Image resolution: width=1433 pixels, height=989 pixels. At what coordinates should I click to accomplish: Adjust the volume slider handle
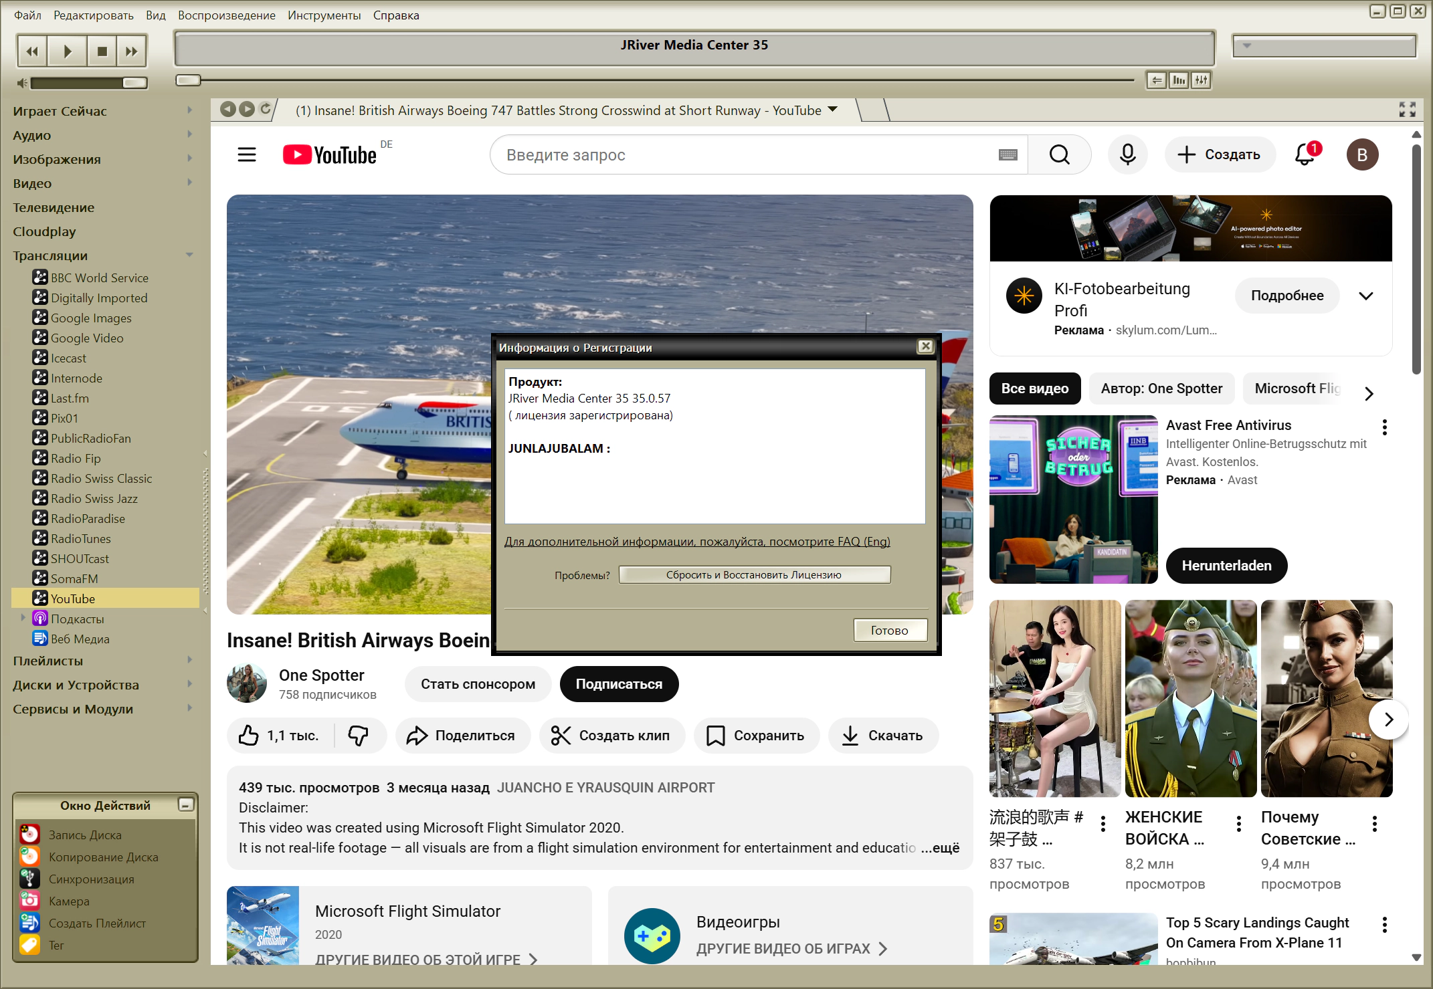pos(134,83)
